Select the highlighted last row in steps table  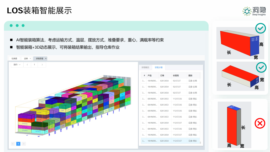click(x=170, y=141)
